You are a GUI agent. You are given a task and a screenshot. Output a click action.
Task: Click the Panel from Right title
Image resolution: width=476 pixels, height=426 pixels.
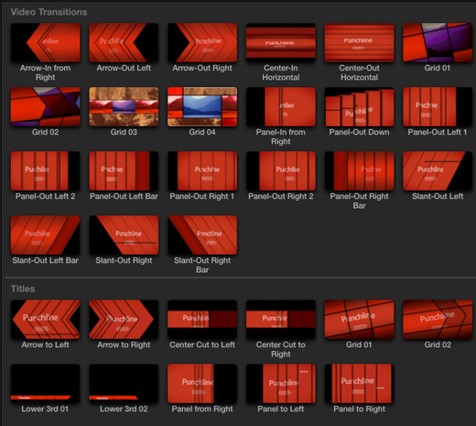click(x=202, y=384)
